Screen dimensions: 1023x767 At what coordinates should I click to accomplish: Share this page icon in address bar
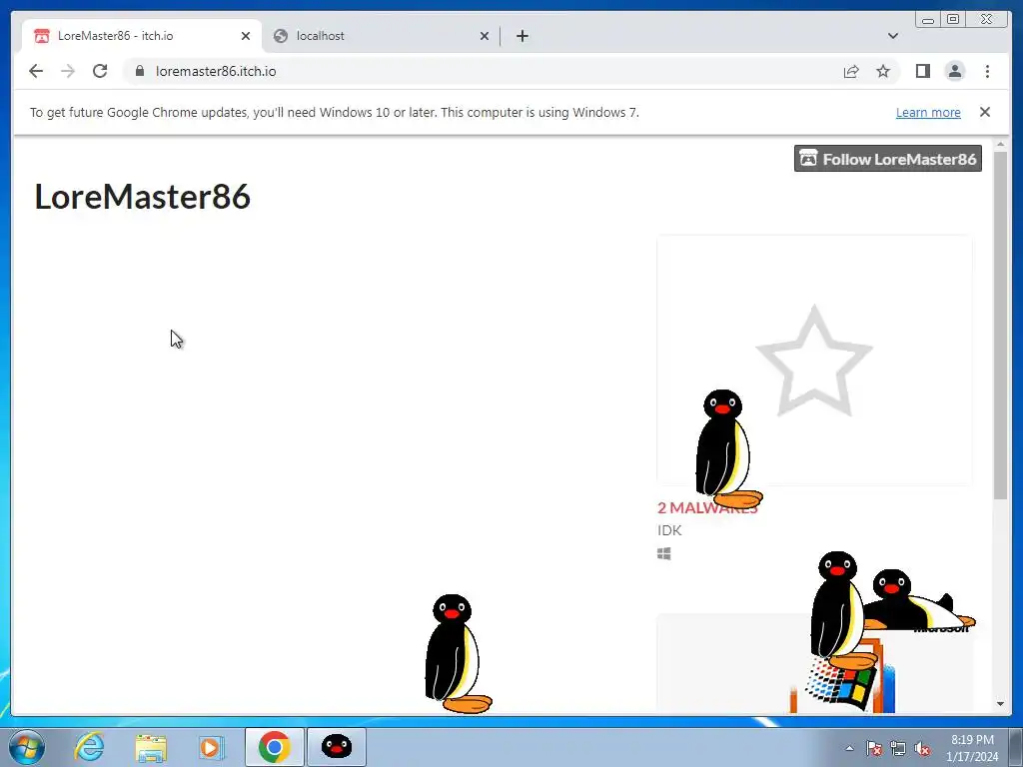click(851, 71)
